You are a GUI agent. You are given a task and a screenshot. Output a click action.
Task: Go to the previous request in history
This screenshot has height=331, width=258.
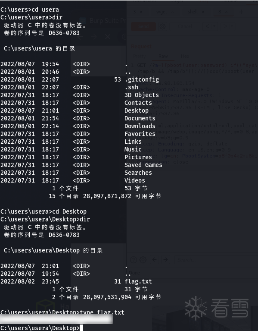pos(208,26)
